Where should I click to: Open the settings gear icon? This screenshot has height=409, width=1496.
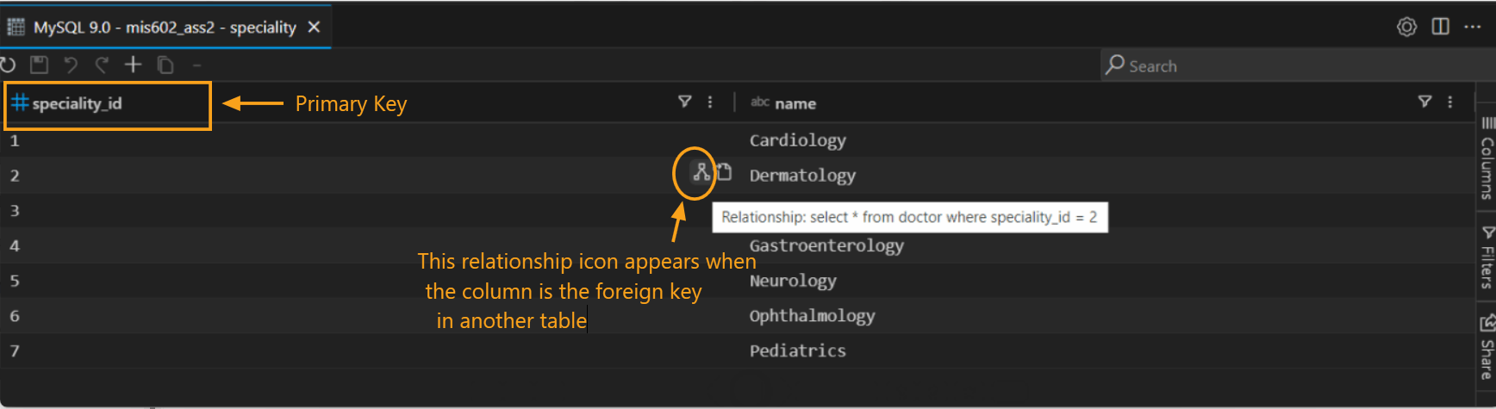[1406, 27]
